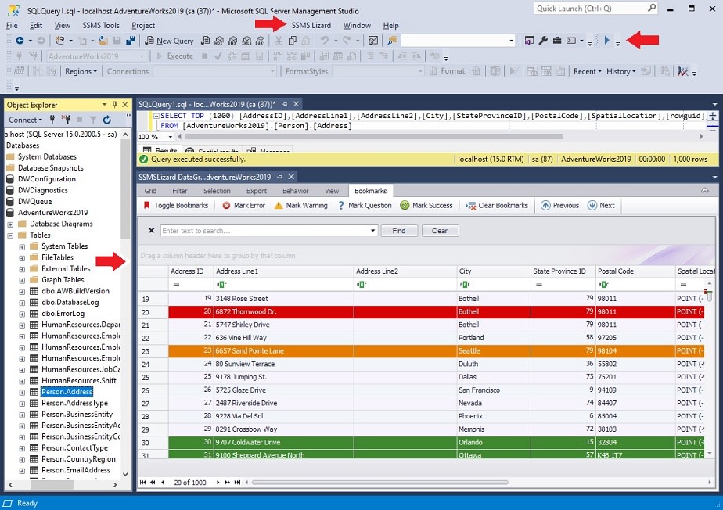Click the query editor horizontal scrollbar
The height and width of the screenshot is (510, 723).
374,136
